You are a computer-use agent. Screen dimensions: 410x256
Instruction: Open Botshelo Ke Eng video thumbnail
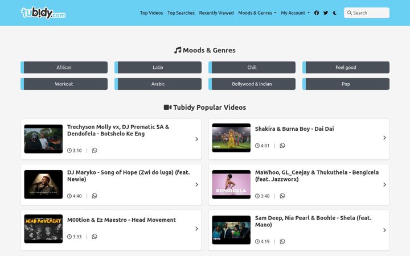[43, 139]
